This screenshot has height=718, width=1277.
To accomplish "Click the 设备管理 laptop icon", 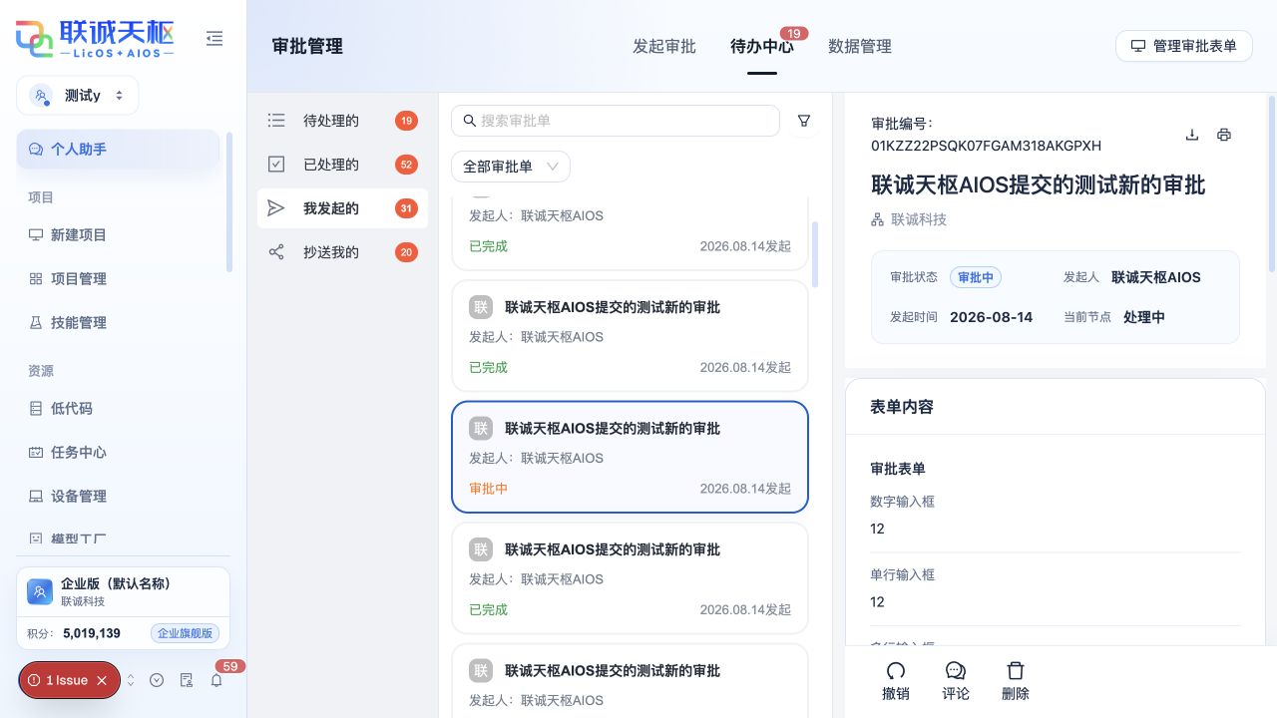I will [36, 497].
